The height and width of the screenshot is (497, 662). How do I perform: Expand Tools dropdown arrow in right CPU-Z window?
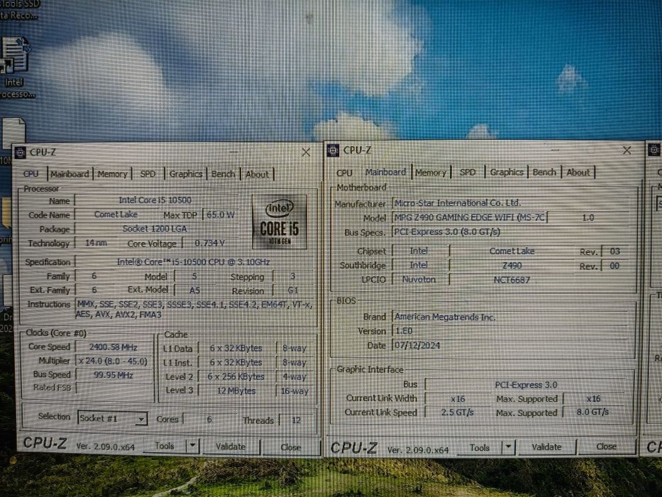click(x=508, y=447)
